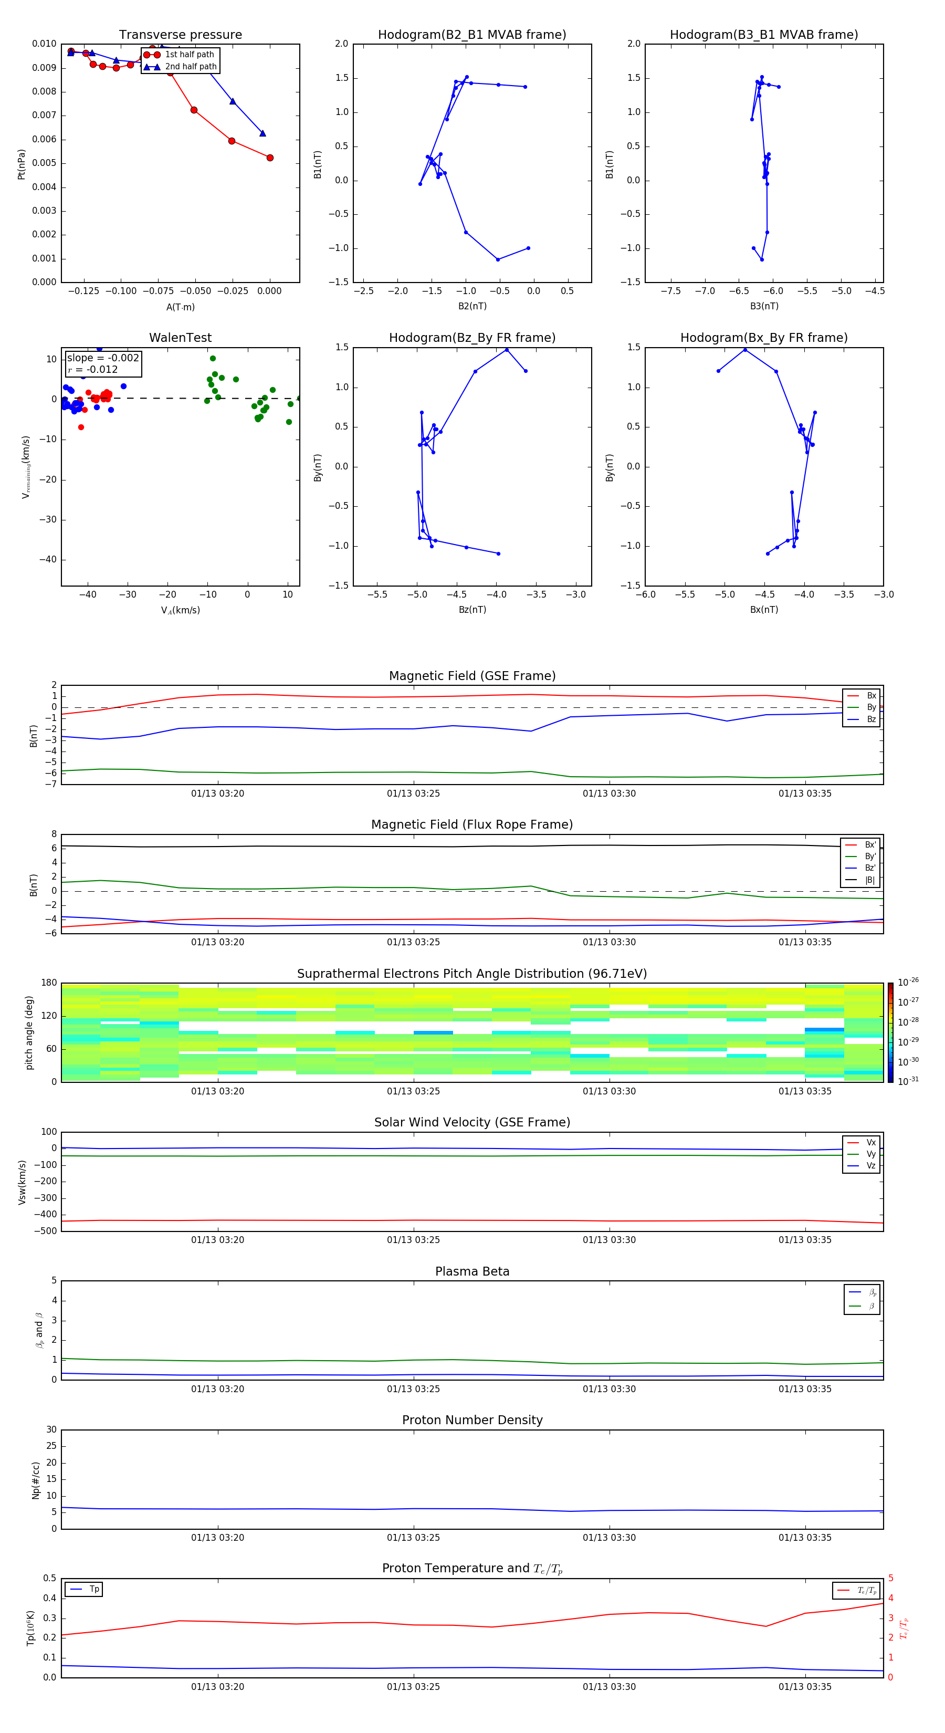Click the 'WalenTest' plot title
Screen dimensions: 945x1733
click(x=180, y=338)
